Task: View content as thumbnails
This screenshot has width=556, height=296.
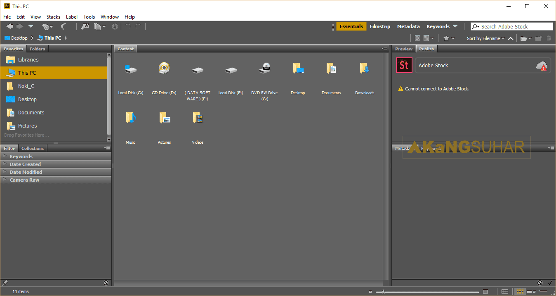Action: (520, 291)
